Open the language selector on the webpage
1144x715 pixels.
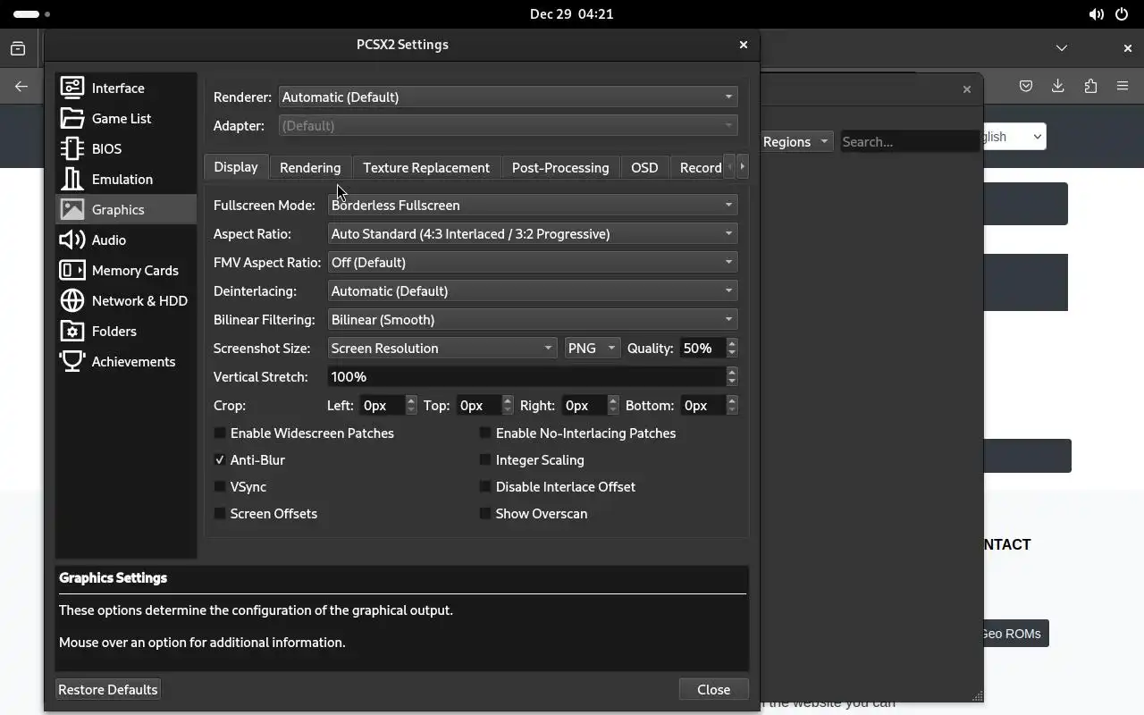pos(1014,137)
